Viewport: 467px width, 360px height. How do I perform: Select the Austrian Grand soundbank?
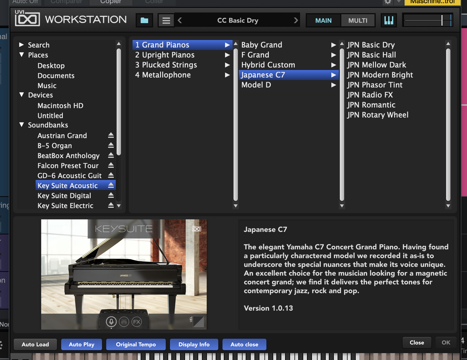pos(62,136)
